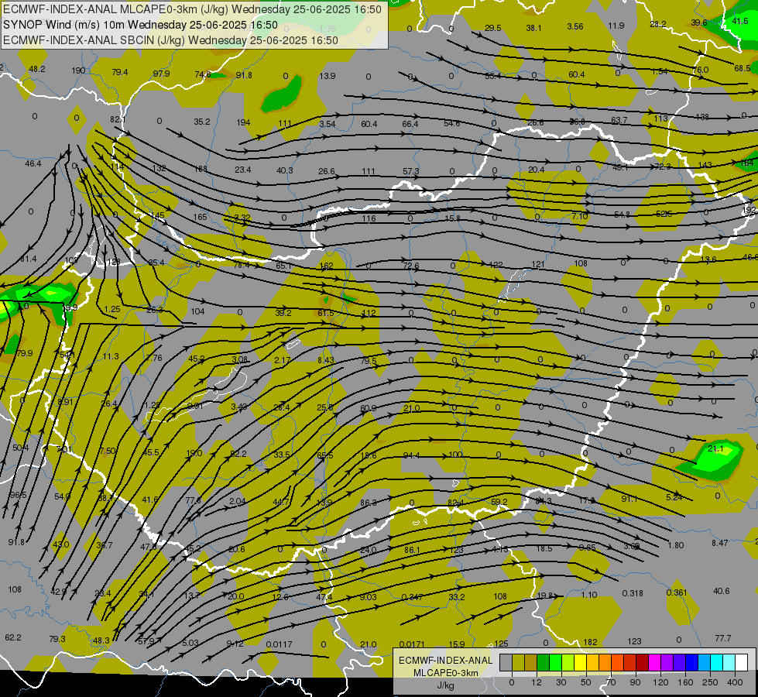
Task: Click the map value 97.9
Action: pos(162,74)
